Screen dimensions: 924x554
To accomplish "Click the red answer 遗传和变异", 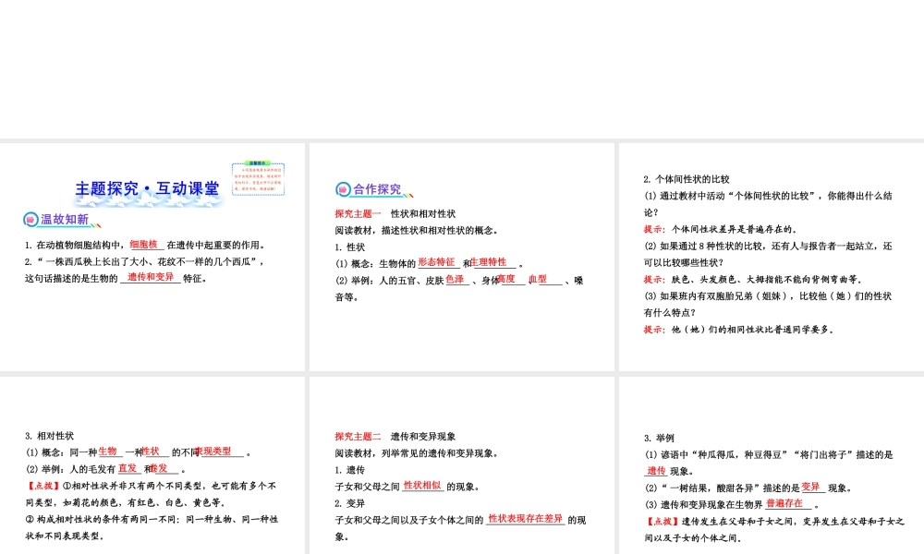I will tap(150, 277).
